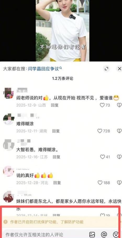Reply to the Shanxi comment
The image size is (122, 238).
pyautogui.click(x=55, y=105)
